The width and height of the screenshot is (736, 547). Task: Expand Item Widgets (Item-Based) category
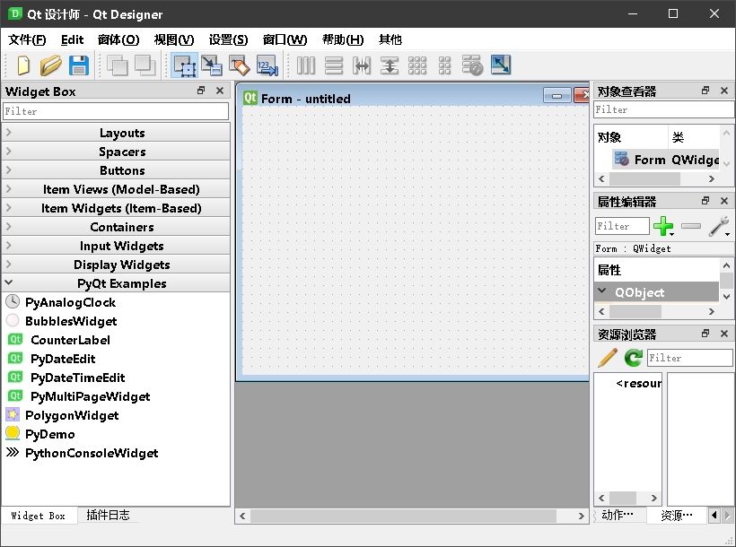click(x=116, y=208)
